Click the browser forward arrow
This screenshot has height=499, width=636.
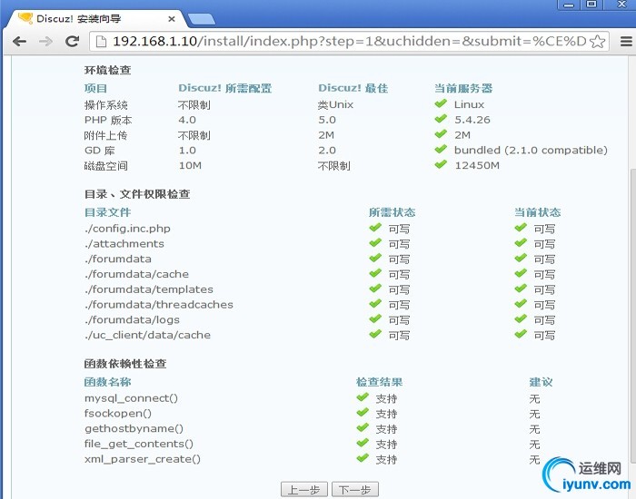45,42
